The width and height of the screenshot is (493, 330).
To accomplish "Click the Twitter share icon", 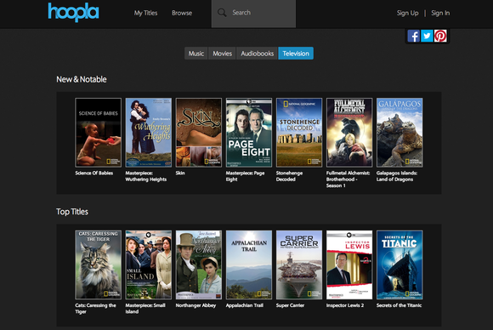I will pos(427,36).
